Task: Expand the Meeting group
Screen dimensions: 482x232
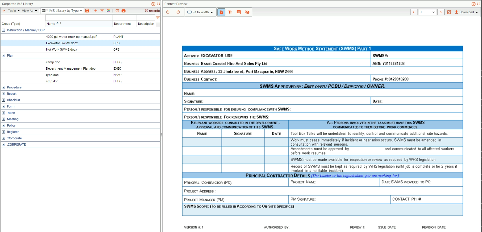Action: pos(4,119)
